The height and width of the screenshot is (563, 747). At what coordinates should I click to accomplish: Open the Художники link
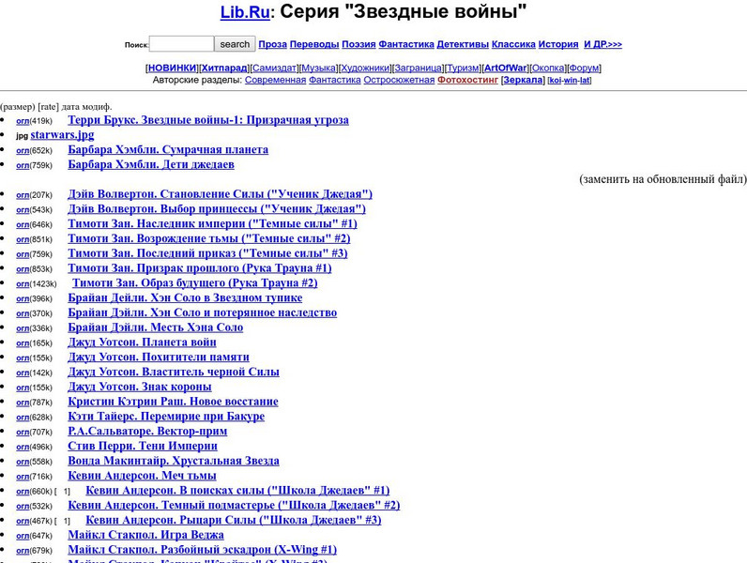point(365,68)
